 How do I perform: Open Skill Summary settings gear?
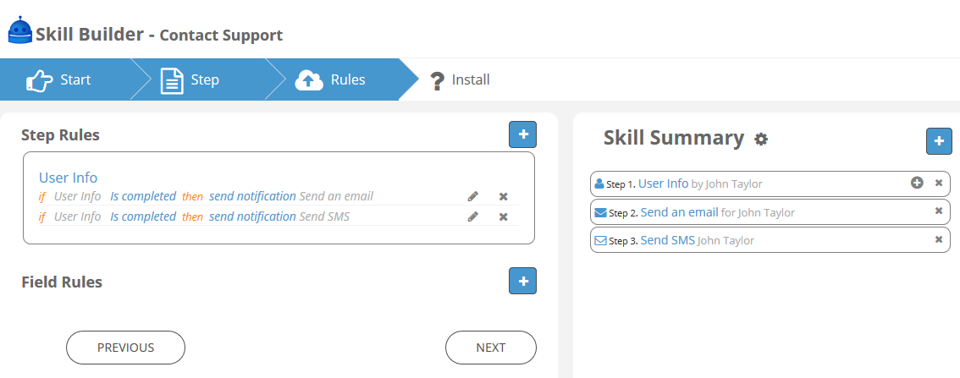[761, 140]
